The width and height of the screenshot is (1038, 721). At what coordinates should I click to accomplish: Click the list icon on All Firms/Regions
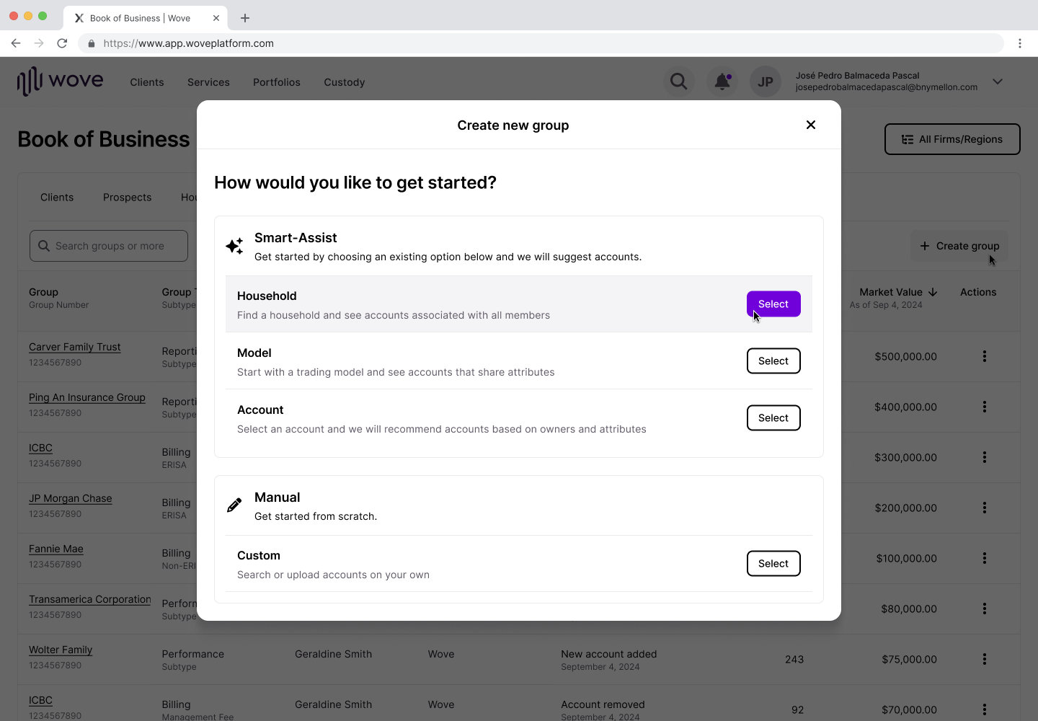[x=908, y=139]
